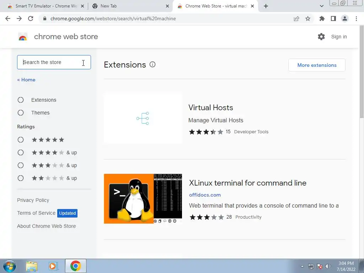Open the Windows Start menu
Viewport: 364px width, 273px height.
pos(10,266)
